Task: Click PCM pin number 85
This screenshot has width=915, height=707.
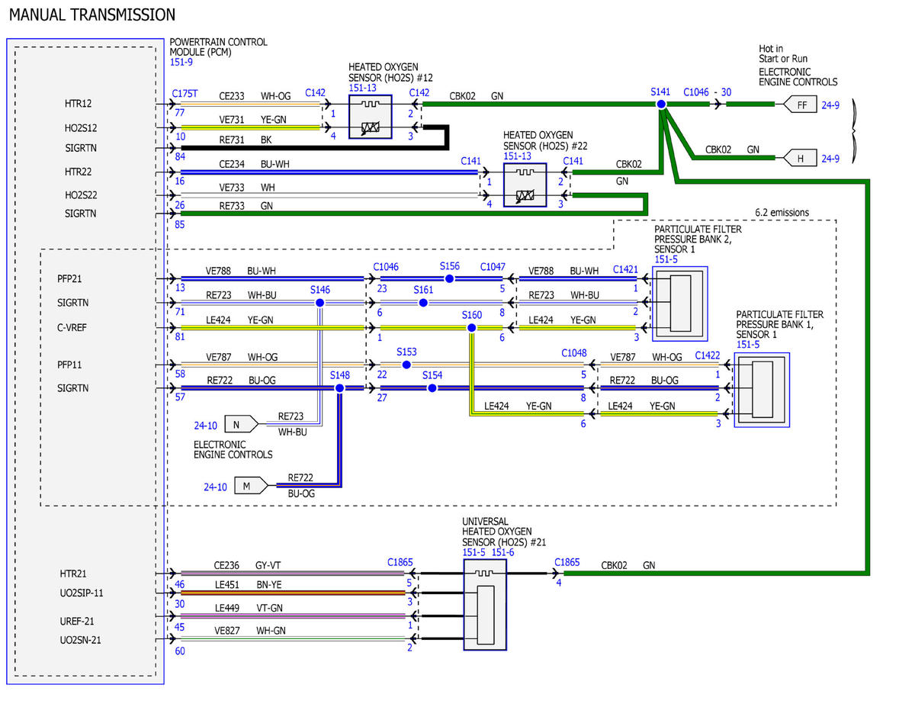Action: click(180, 225)
